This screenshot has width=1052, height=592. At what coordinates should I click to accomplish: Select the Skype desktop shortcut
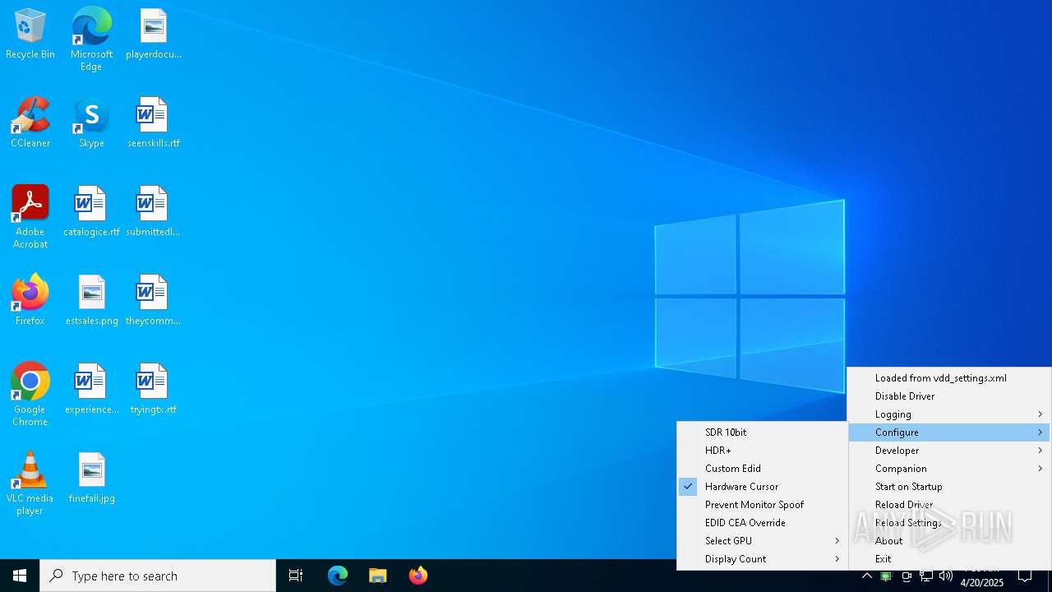point(91,123)
